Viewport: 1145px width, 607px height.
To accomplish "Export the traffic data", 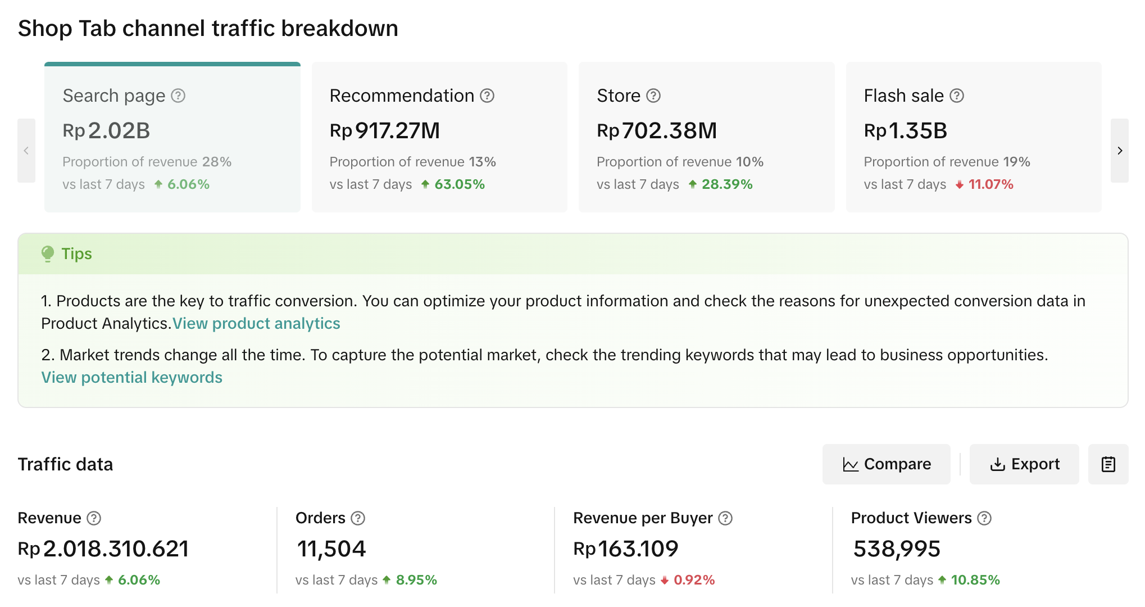I will tap(1024, 464).
